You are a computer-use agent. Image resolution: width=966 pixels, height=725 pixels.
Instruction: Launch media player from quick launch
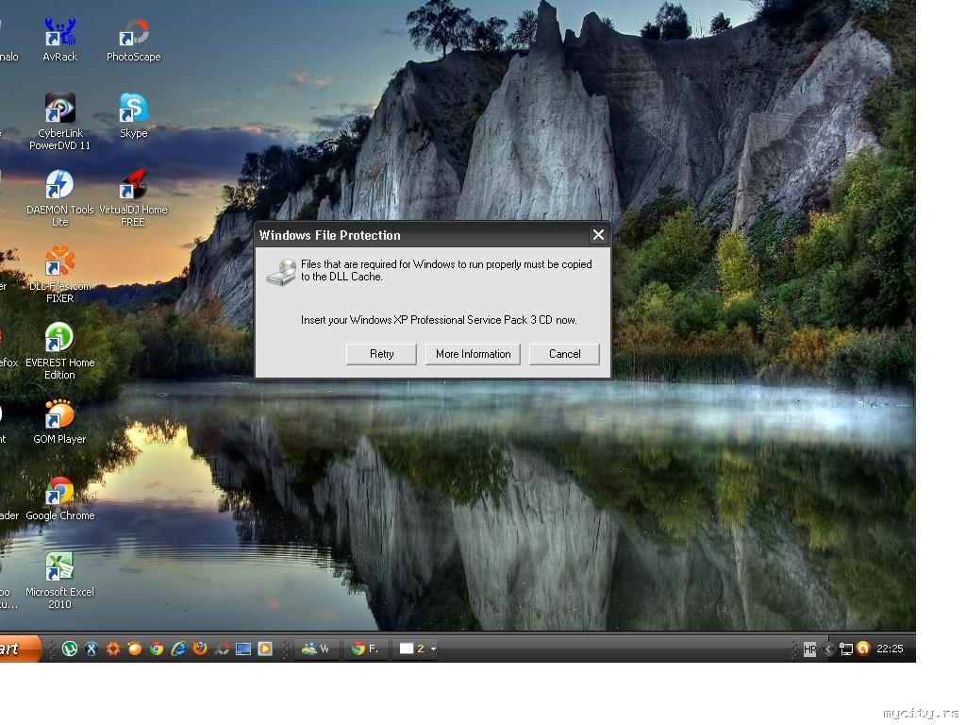click(265, 649)
